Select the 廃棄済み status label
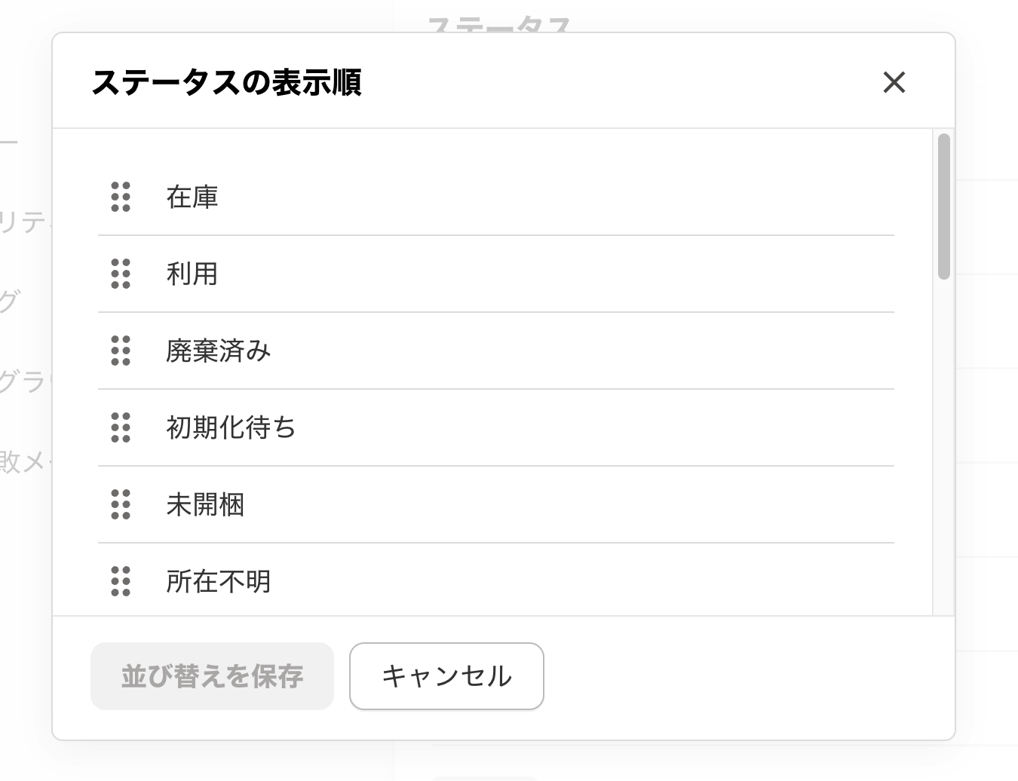The height and width of the screenshot is (781, 1018). (x=218, y=351)
